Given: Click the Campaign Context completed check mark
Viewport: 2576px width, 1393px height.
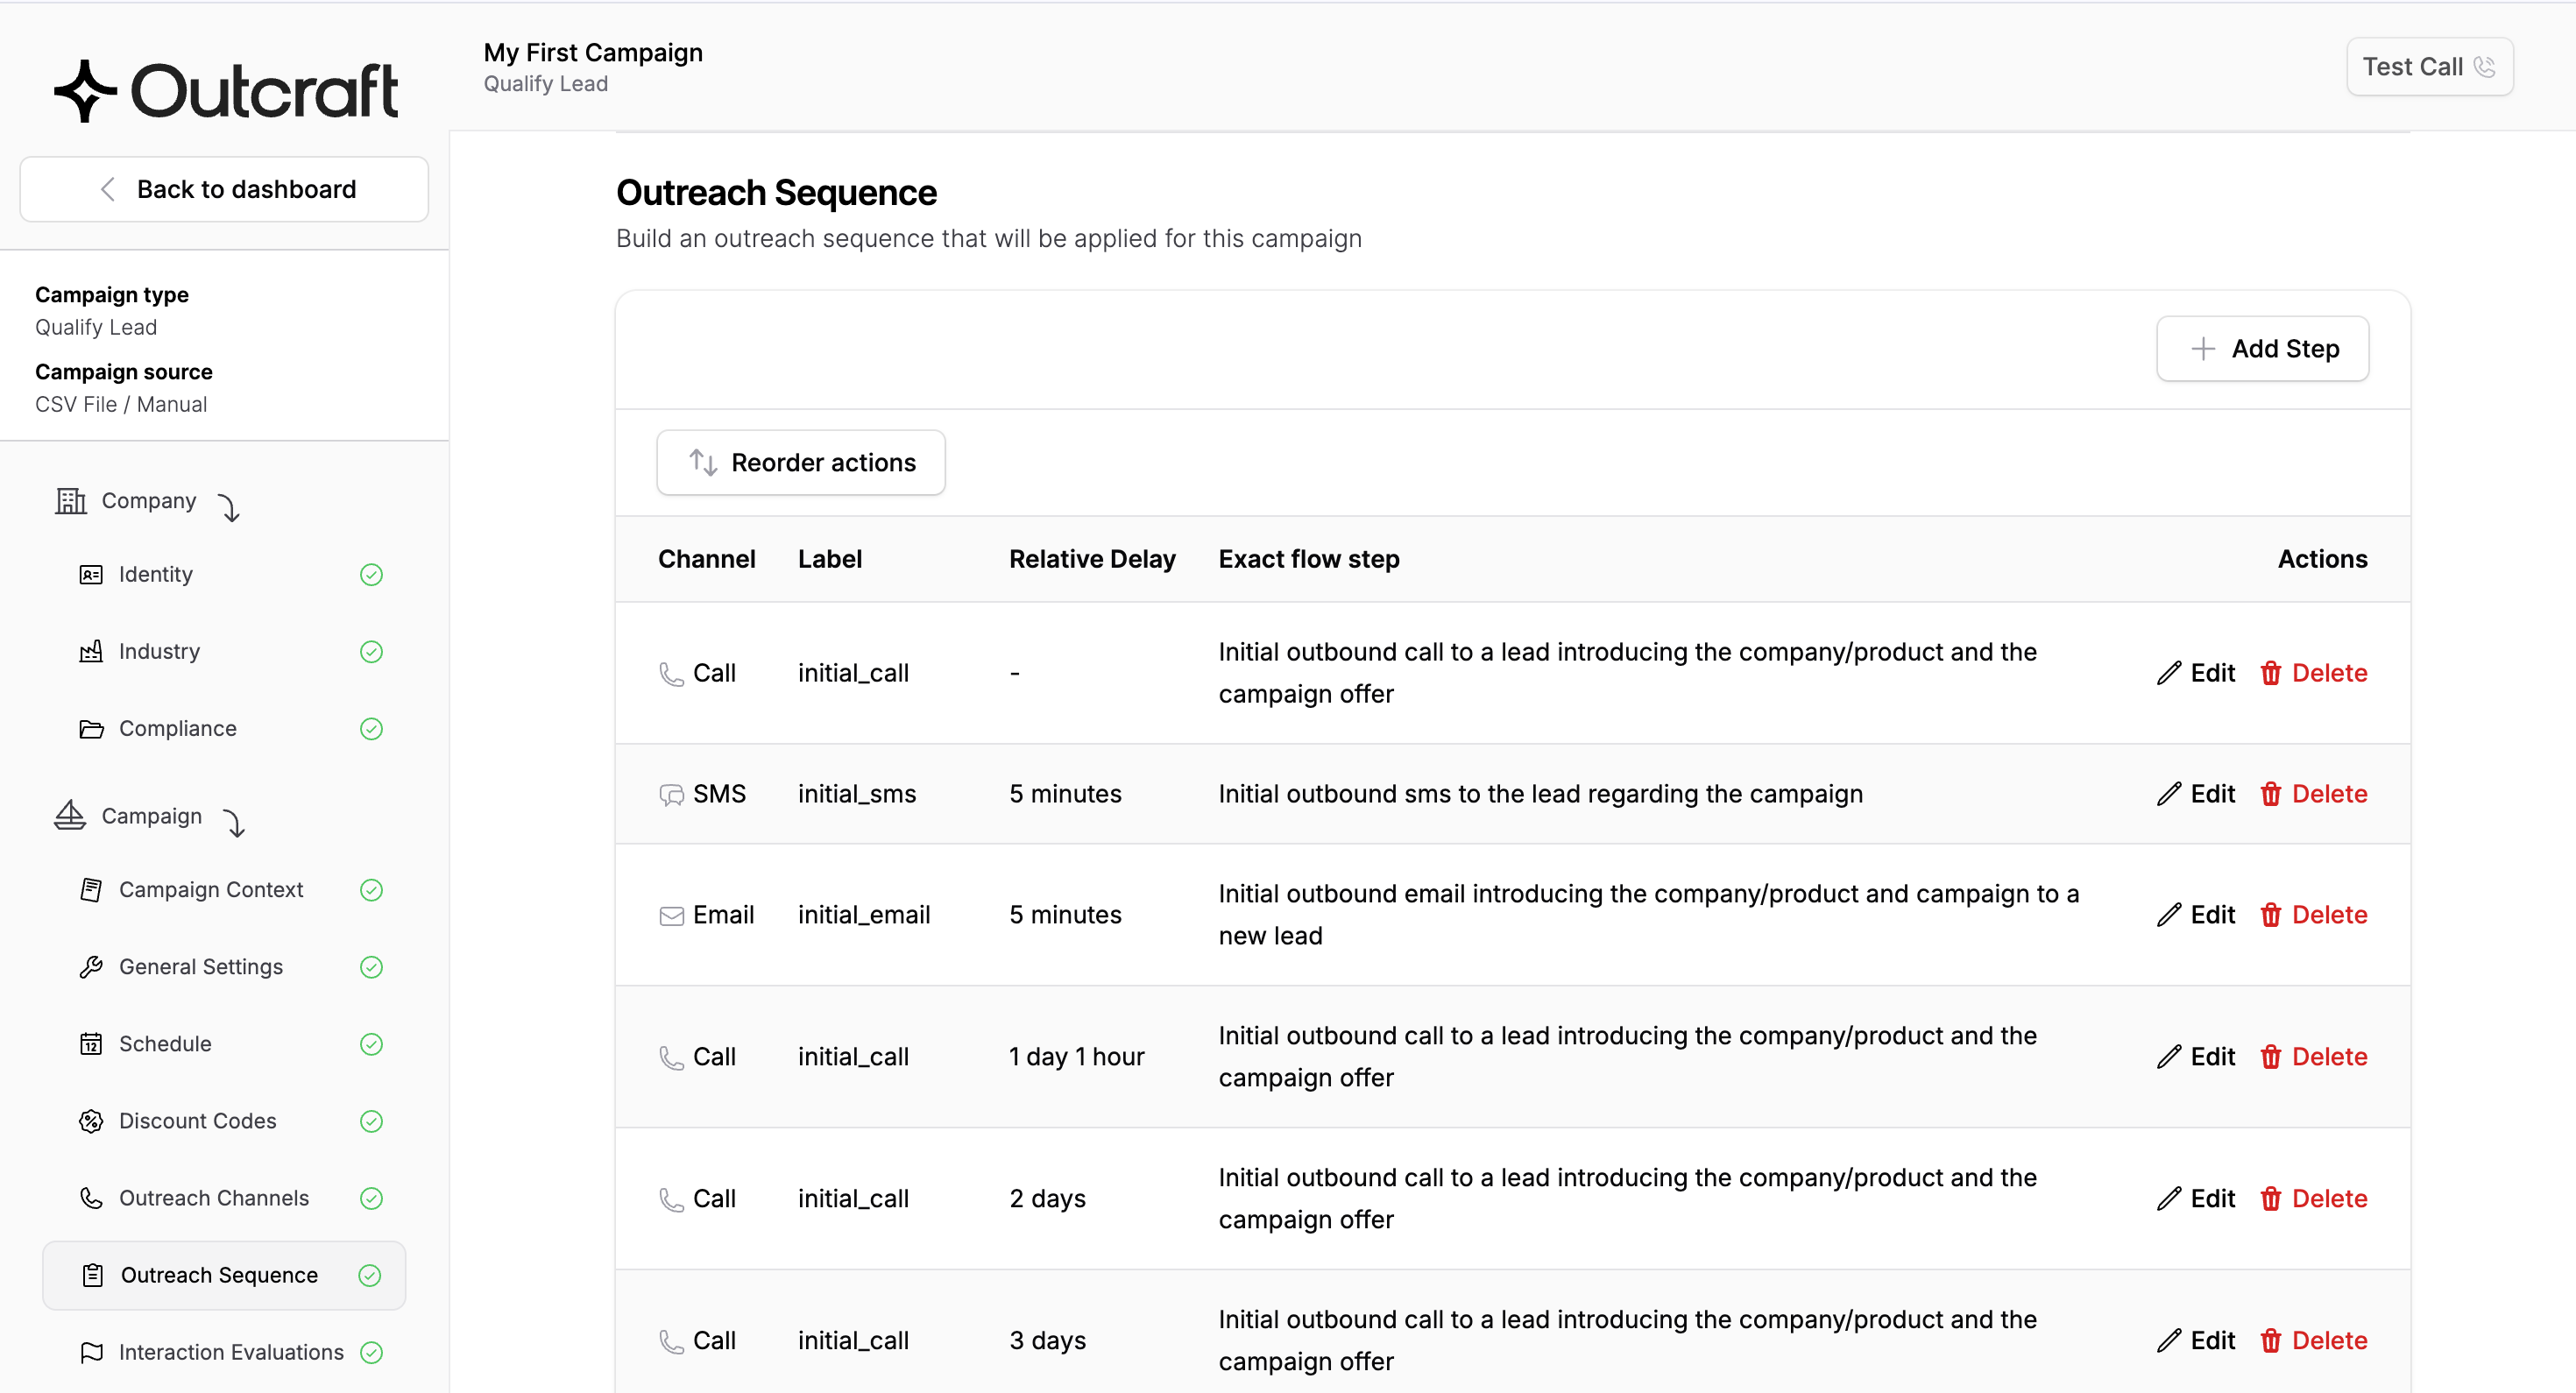Looking at the screenshot, I should [371, 889].
